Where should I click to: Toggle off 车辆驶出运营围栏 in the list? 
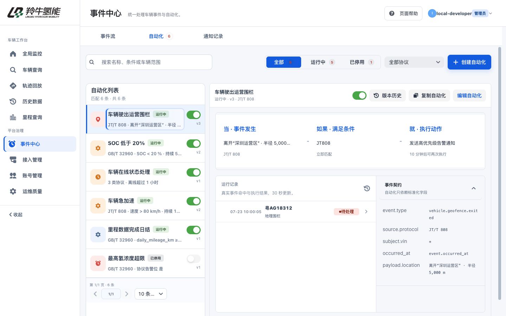click(x=194, y=115)
